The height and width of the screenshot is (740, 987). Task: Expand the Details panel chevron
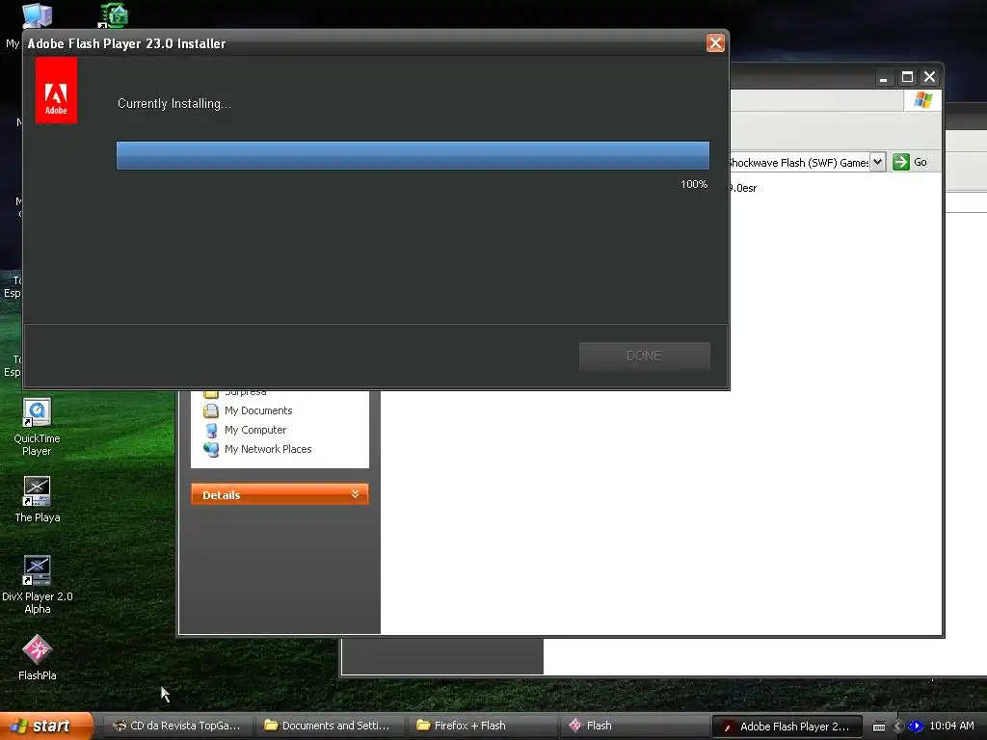point(355,494)
